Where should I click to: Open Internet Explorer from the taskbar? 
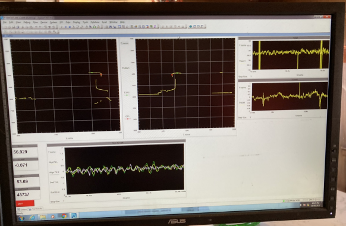32,218
